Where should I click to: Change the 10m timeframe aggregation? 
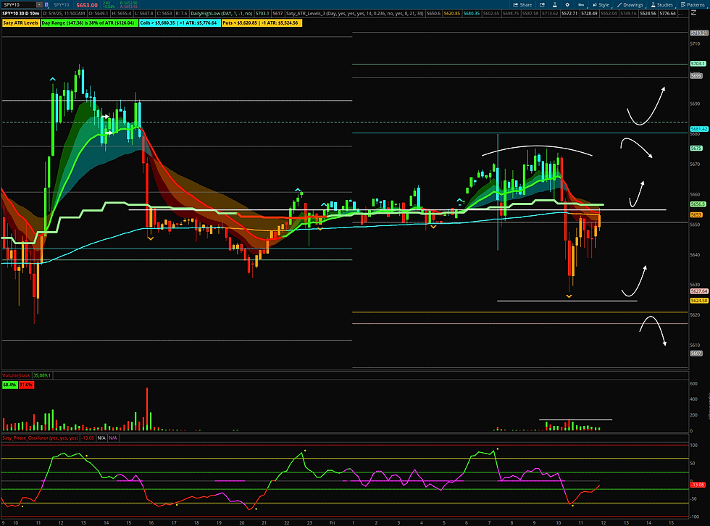581,4
